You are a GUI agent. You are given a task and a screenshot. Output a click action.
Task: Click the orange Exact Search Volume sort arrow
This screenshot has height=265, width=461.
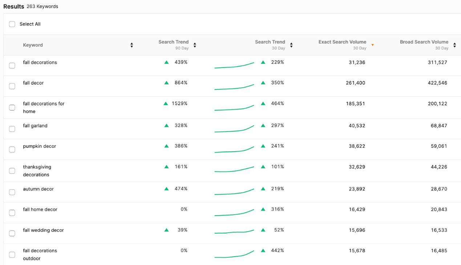coord(372,45)
